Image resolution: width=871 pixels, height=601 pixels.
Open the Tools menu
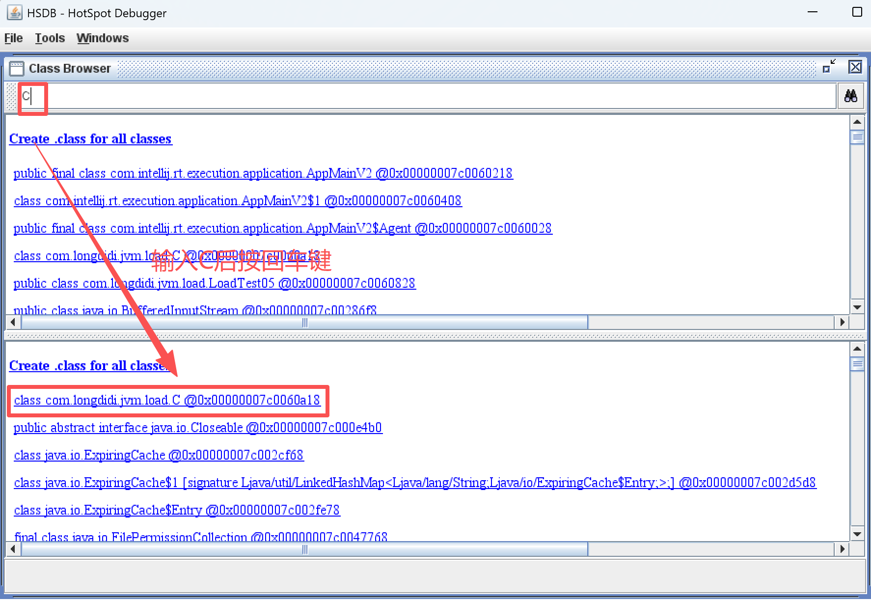coord(50,38)
